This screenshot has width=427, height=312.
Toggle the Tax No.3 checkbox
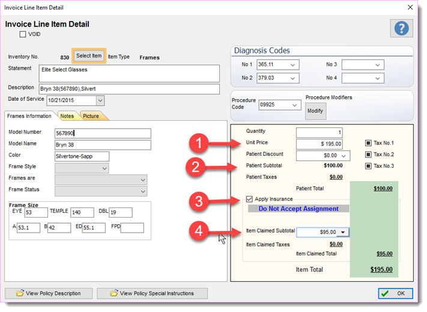click(x=368, y=166)
